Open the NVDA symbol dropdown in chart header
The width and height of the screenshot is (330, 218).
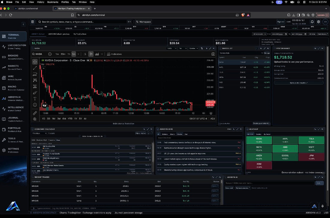tap(171, 48)
